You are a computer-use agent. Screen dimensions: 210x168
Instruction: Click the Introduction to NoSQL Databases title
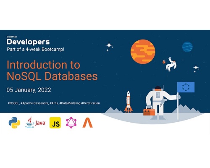tap(52, 71)
